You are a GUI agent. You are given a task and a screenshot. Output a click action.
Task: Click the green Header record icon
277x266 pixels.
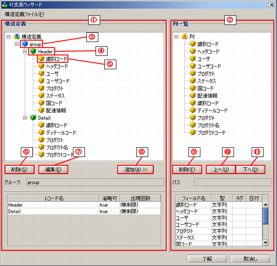[x=33, y=51]
